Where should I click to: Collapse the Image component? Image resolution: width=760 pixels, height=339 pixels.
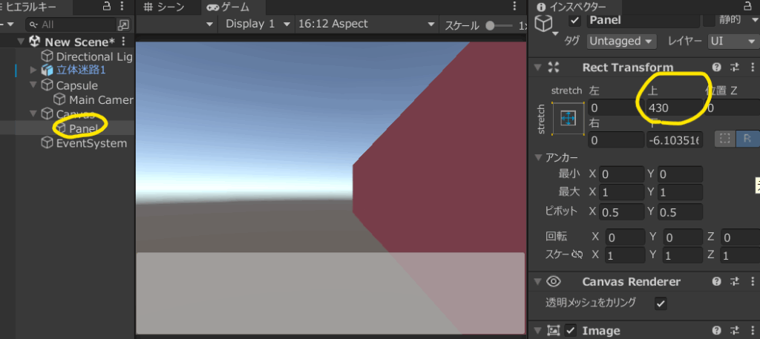(537, 330)
